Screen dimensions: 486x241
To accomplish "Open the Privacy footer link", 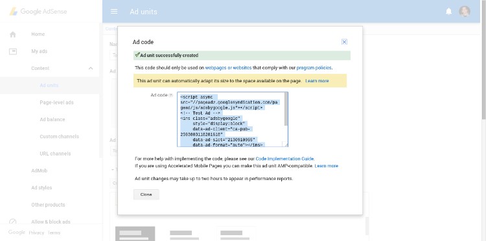I will pos(36,233).
